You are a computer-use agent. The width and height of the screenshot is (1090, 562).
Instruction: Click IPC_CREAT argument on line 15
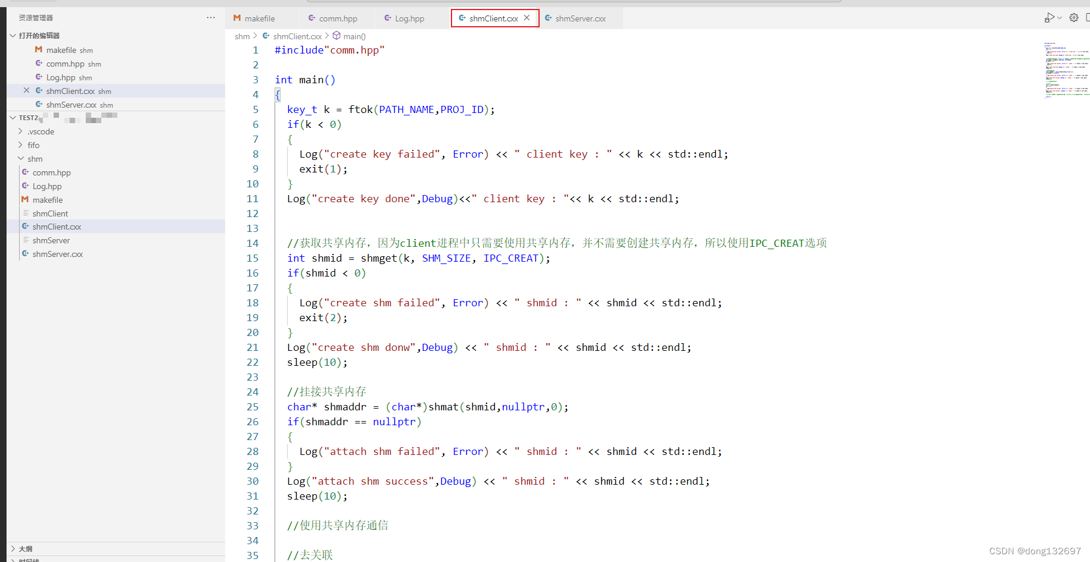pos(510,258)
